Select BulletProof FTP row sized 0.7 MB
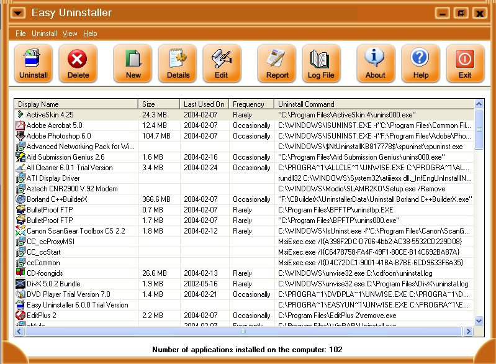Screen dimensions: 496x364 click(244, 209)
